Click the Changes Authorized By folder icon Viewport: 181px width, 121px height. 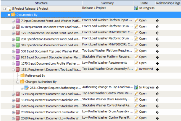tap(22, 81)
